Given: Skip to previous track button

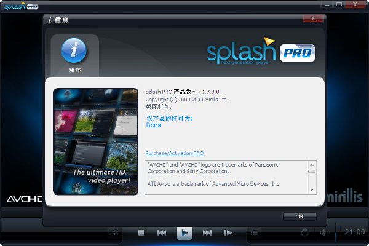Looking at the screenshot, I should click(162, 233).
